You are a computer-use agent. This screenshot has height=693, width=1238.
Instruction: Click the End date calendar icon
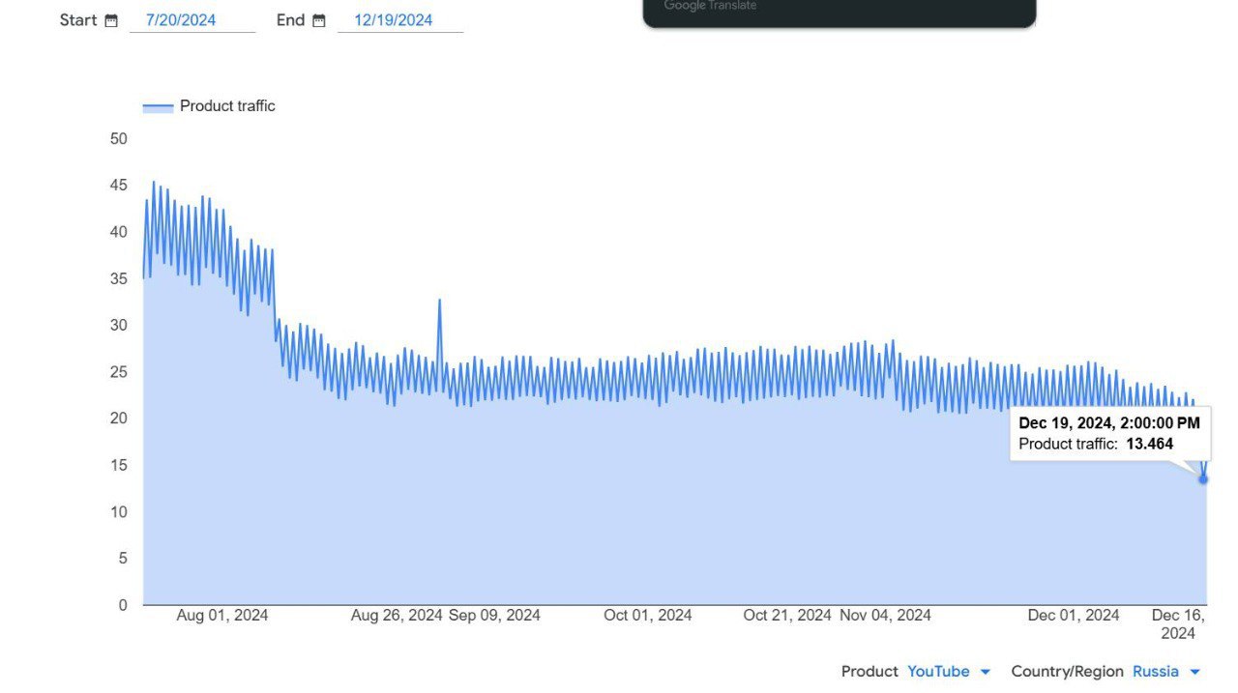coord(319,20)
